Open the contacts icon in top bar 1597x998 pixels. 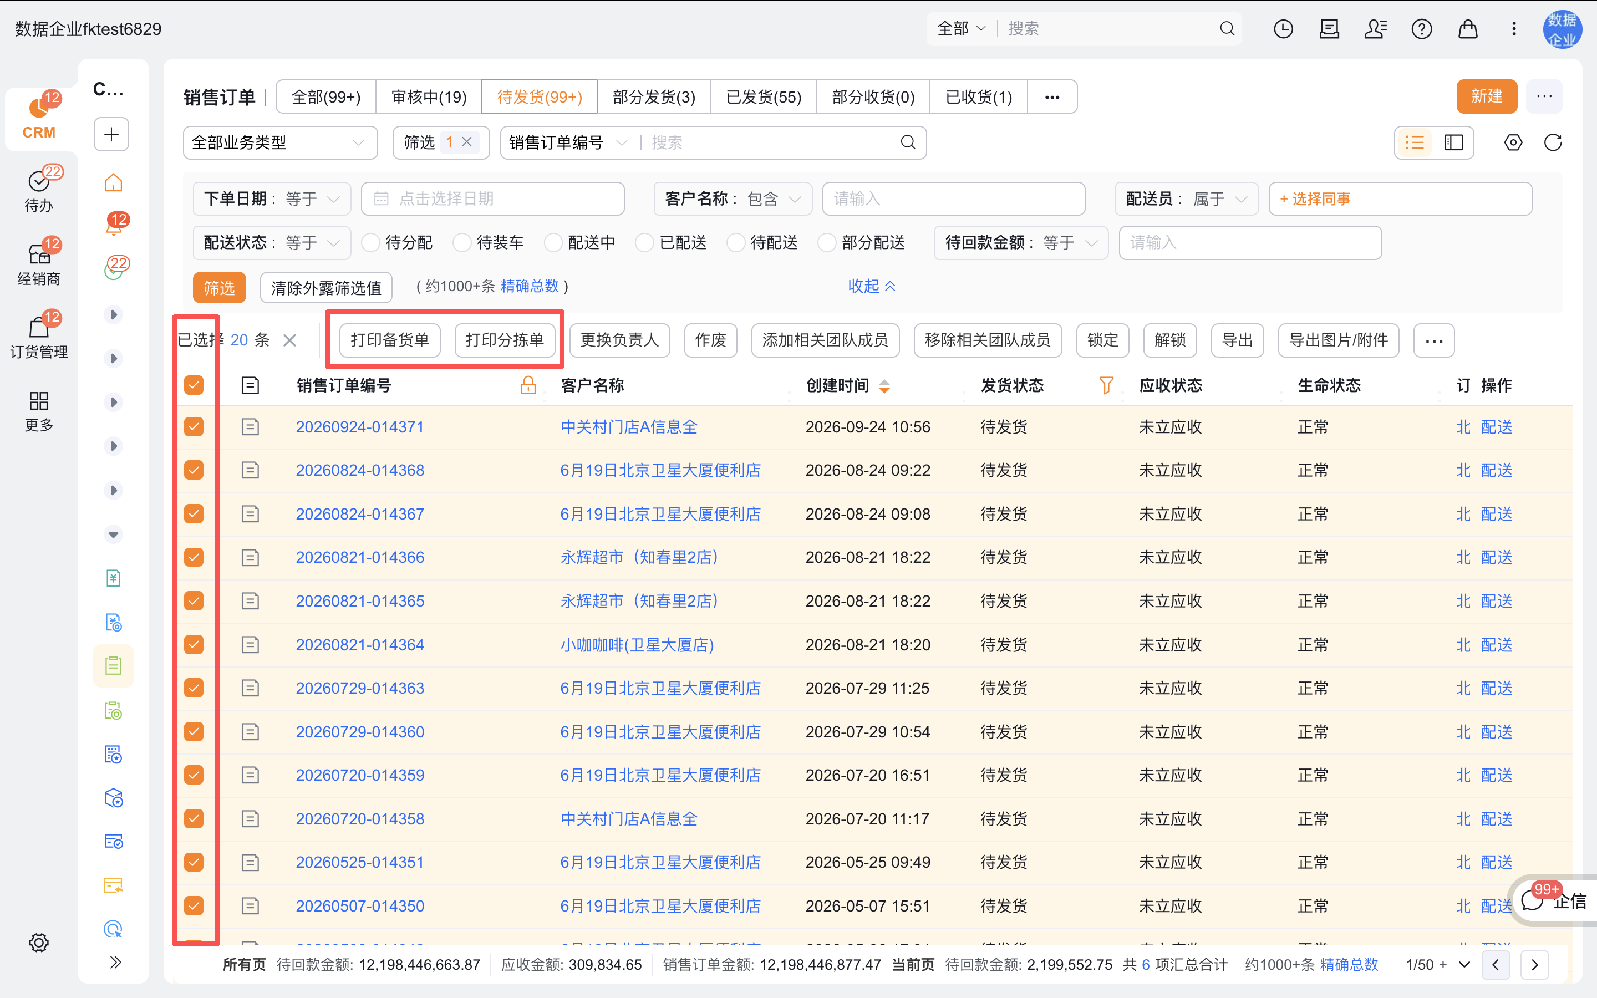1375,29
